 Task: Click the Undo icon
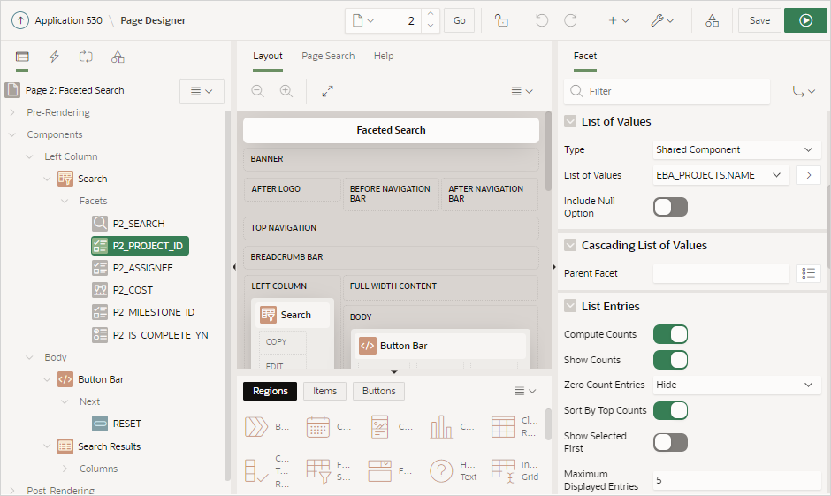(x=542, y=20)
